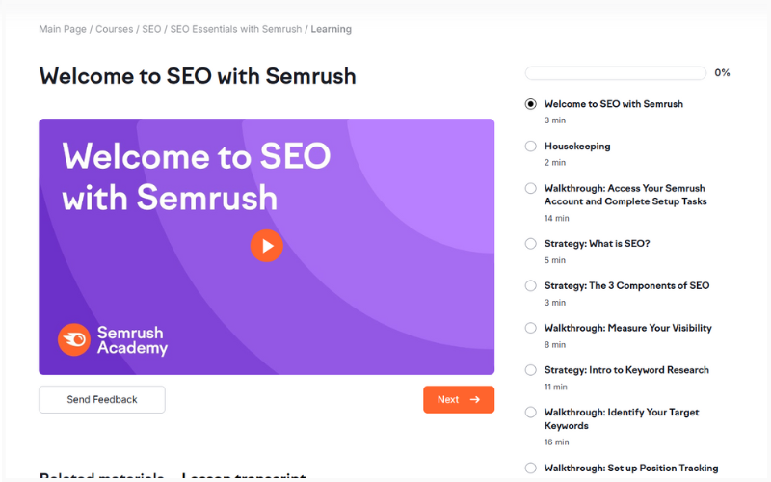Viewport: 771px width, 482px height.
Task: Click the 5 min duration label
Action: [555, 260]
